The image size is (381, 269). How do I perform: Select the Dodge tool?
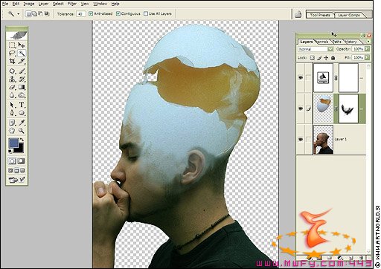[22, 95]
